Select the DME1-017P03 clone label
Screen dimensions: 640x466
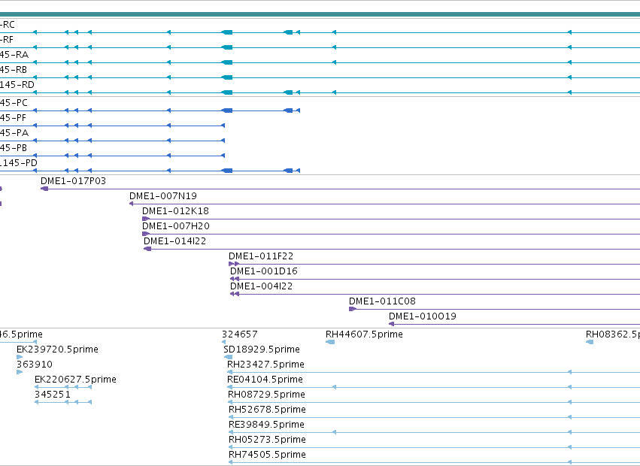click(73, 181)
